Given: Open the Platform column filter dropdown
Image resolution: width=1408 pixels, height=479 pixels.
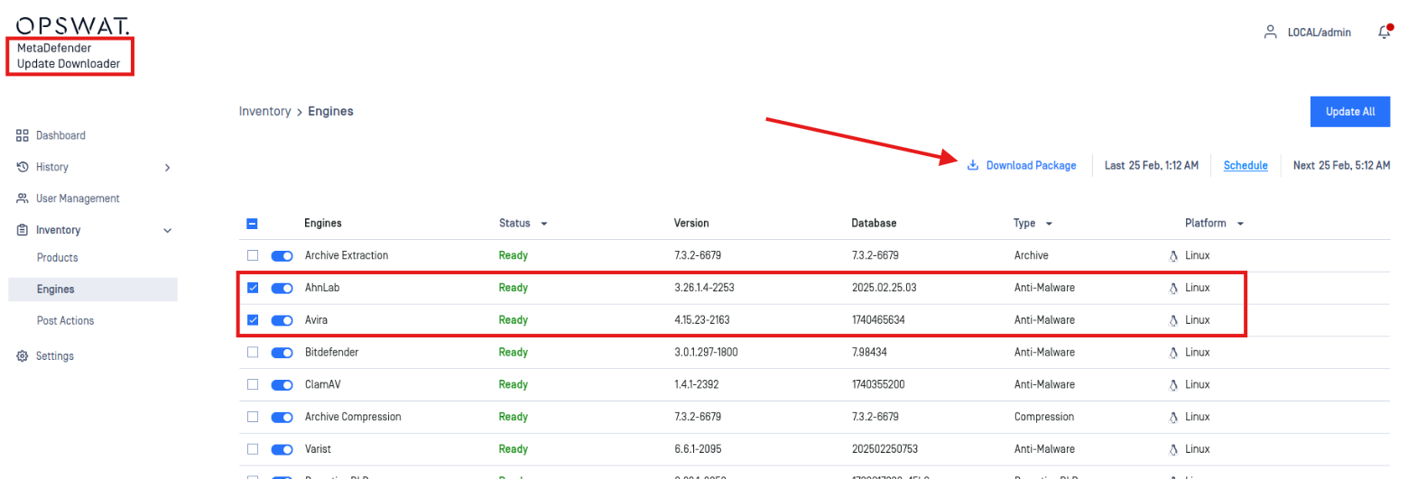Looking at the screenshot, I should [1241, 224].
